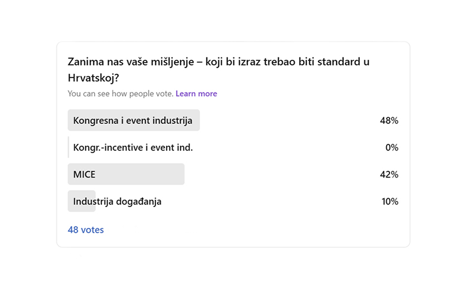
Task: Select the Industrija događanja poll option
Action: pos(117,201)
